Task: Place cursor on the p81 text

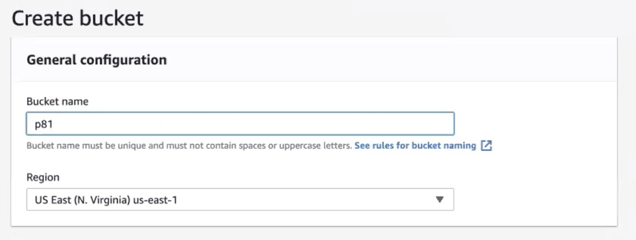Action: tap(43, 124)
